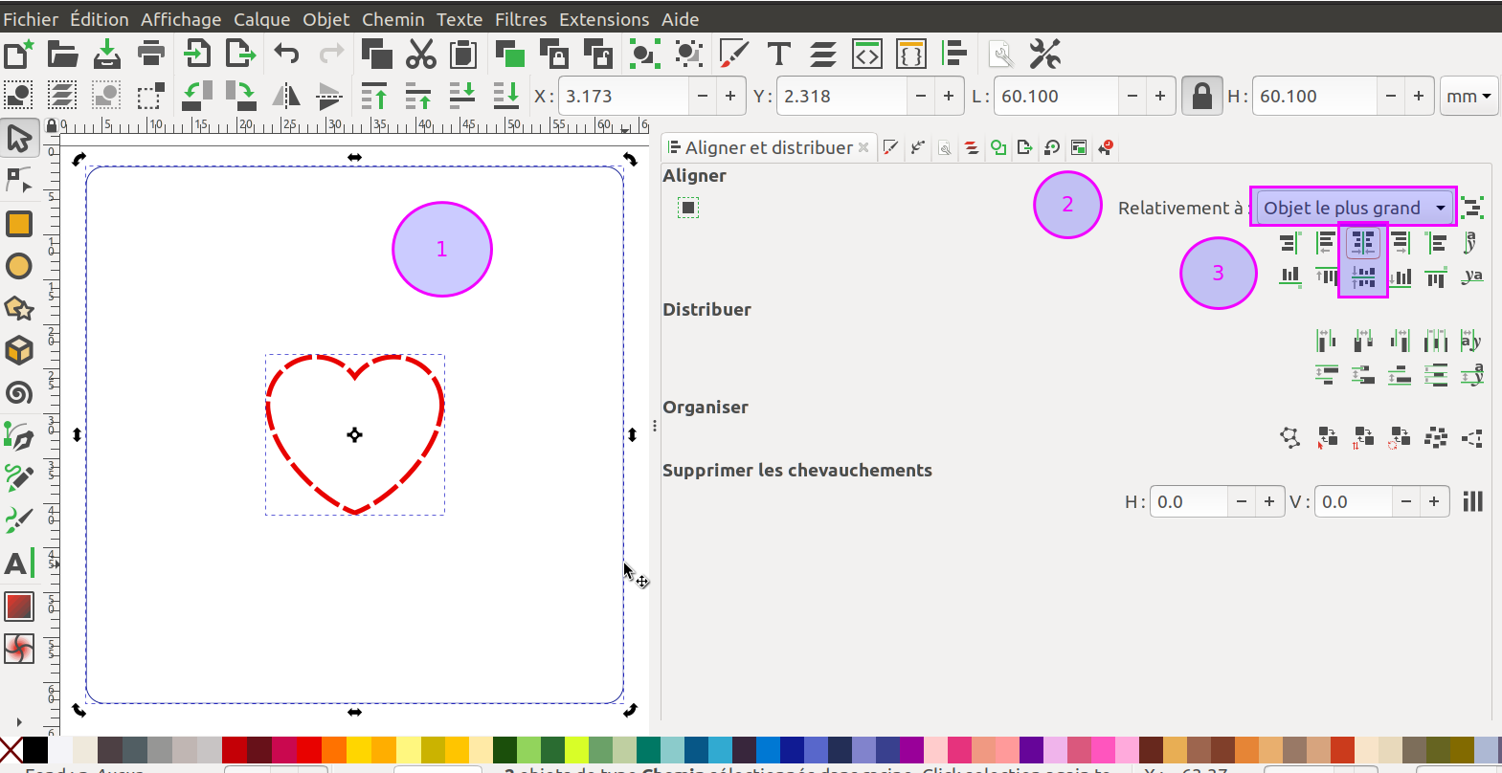The width and height of the screenshot is (1502, 773).
Task: Open the XML editor icon
Action: [866, 55]
